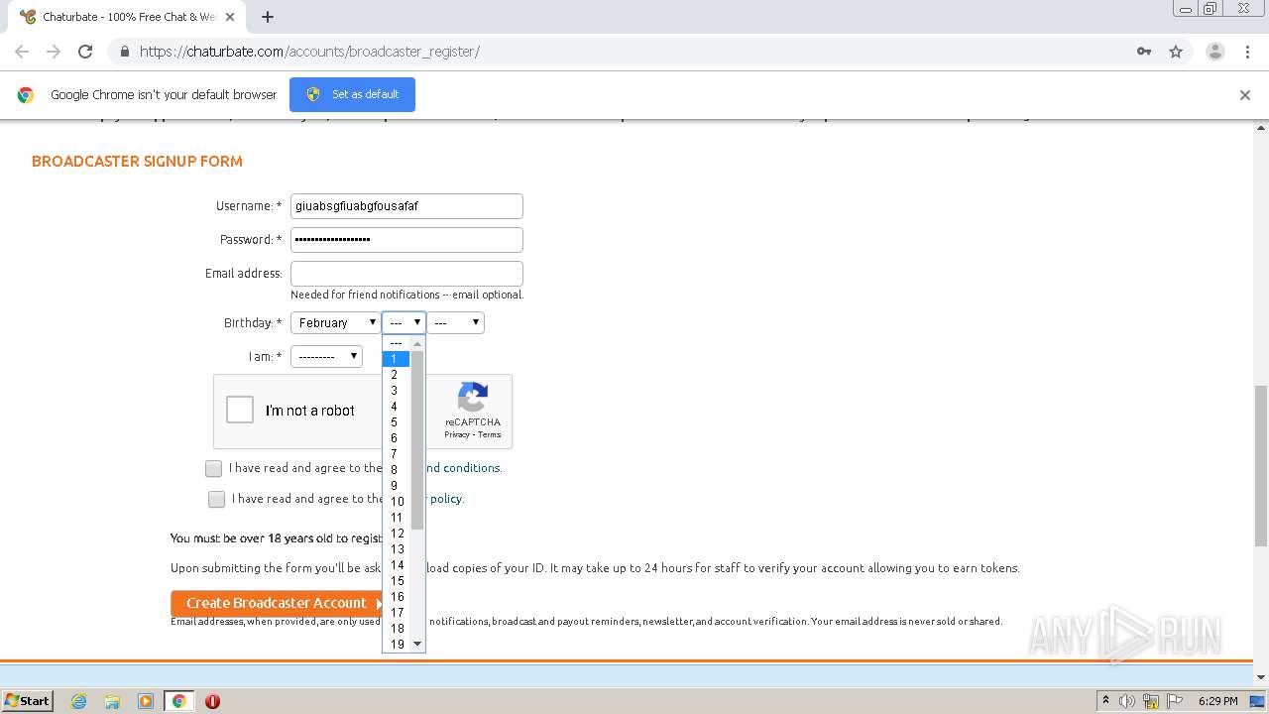
Task: Open the 'I am' gender dropdown
Action: pyautogui.click(x=326, y=356)
